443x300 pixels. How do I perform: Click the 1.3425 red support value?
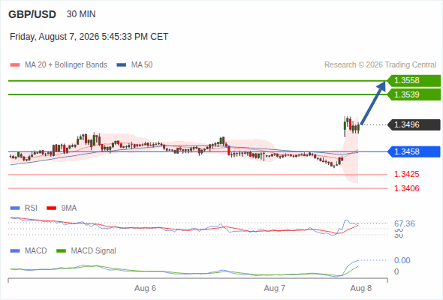coord(406,174)
